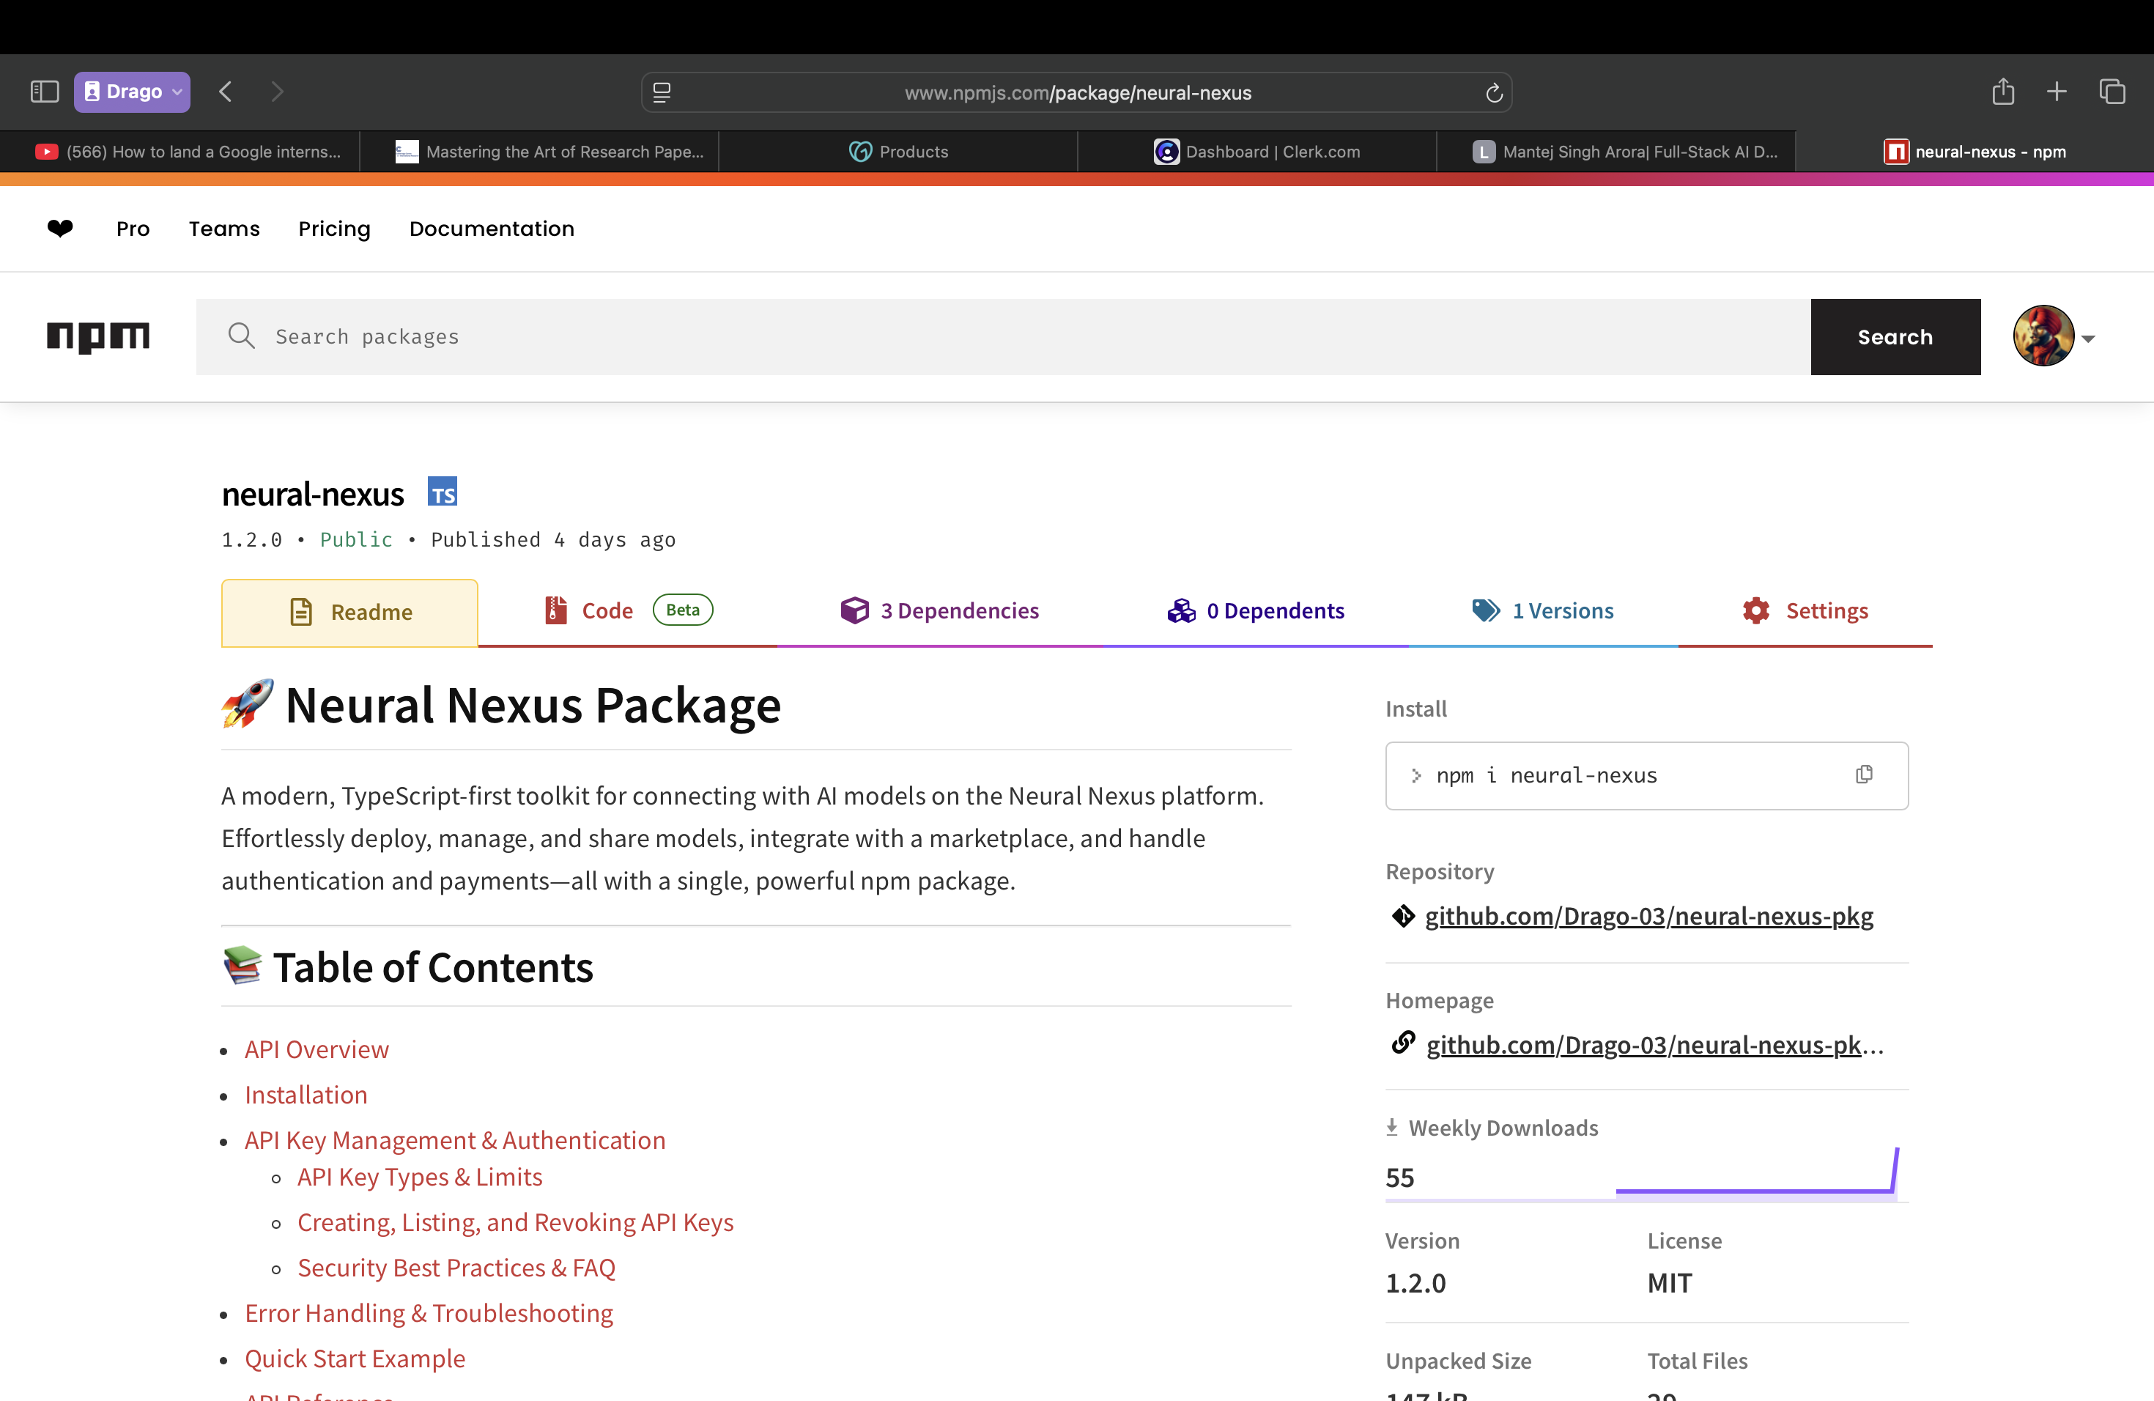Screen dimensions: 2154x1401
Task: Switch to the Products tab
Action: [897, 151]
